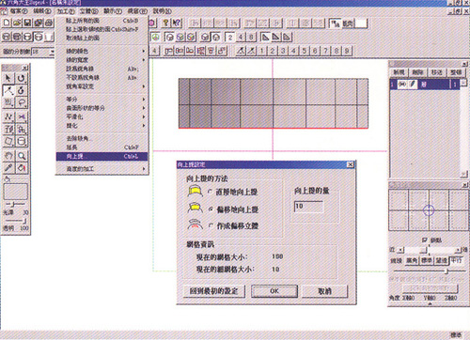Click the yellow question mark help icon

pyautogui.click(x=166, y=23)
